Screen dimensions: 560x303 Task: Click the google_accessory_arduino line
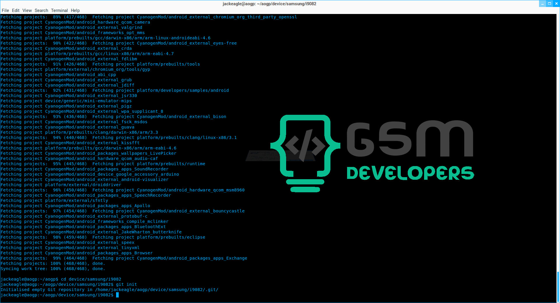(90, 174)
